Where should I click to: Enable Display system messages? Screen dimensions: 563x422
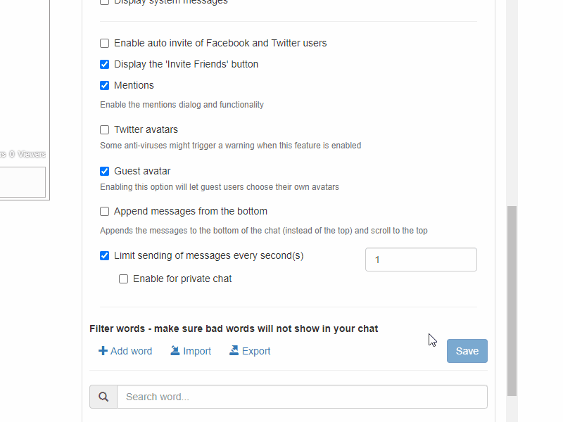tap(104, 2)
